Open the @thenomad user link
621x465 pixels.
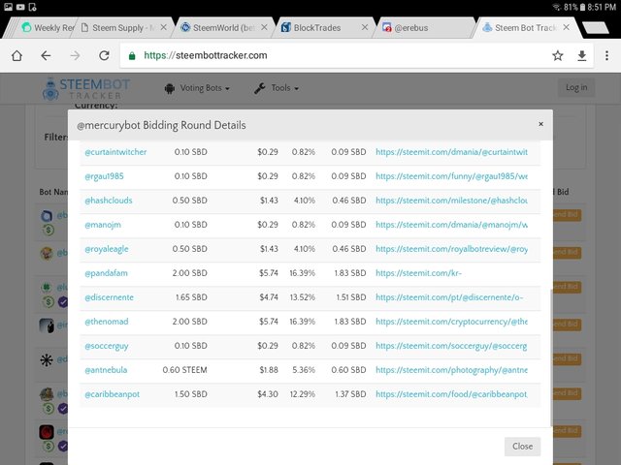107,322
